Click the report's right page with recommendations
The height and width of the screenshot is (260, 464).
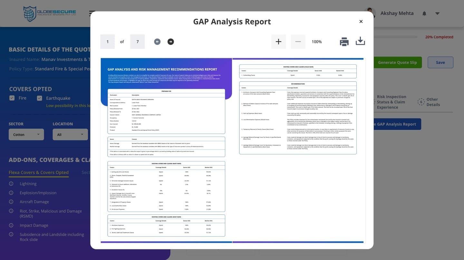[298, 150]
